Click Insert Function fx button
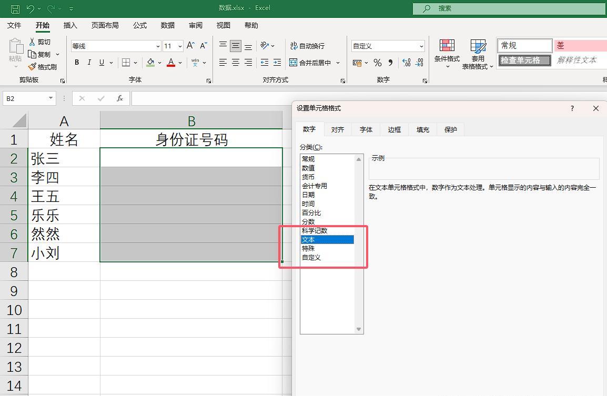Viewport: 607px width, 396px height. (119, 98)
